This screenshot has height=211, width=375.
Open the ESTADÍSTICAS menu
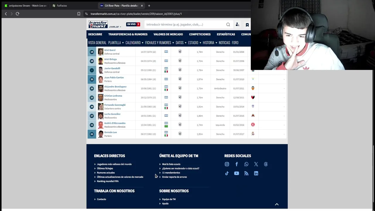(226, 34)
